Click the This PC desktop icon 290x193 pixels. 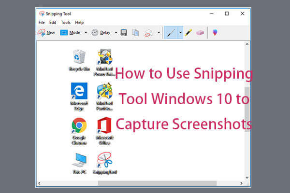(x=79, y=160)
